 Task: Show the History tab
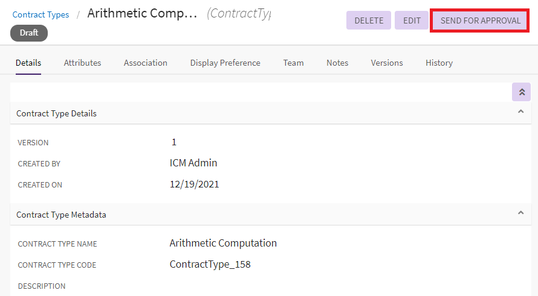[x=439, y=63]
